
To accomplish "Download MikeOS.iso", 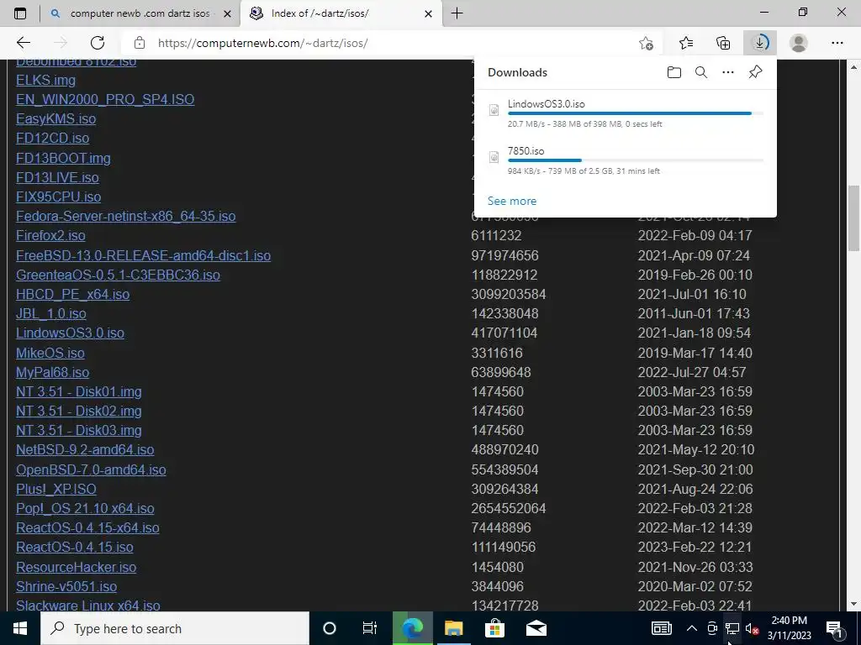I will pos(50,353).
